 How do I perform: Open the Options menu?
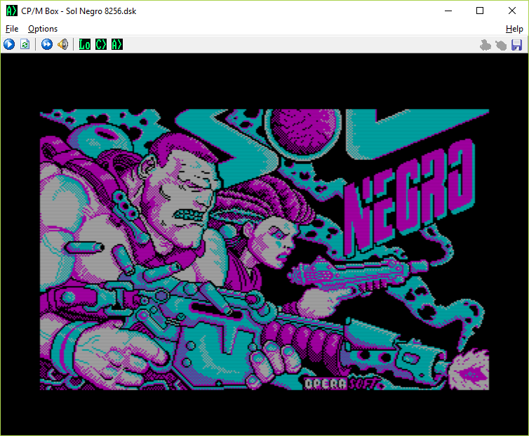click(x=43, y=29)
